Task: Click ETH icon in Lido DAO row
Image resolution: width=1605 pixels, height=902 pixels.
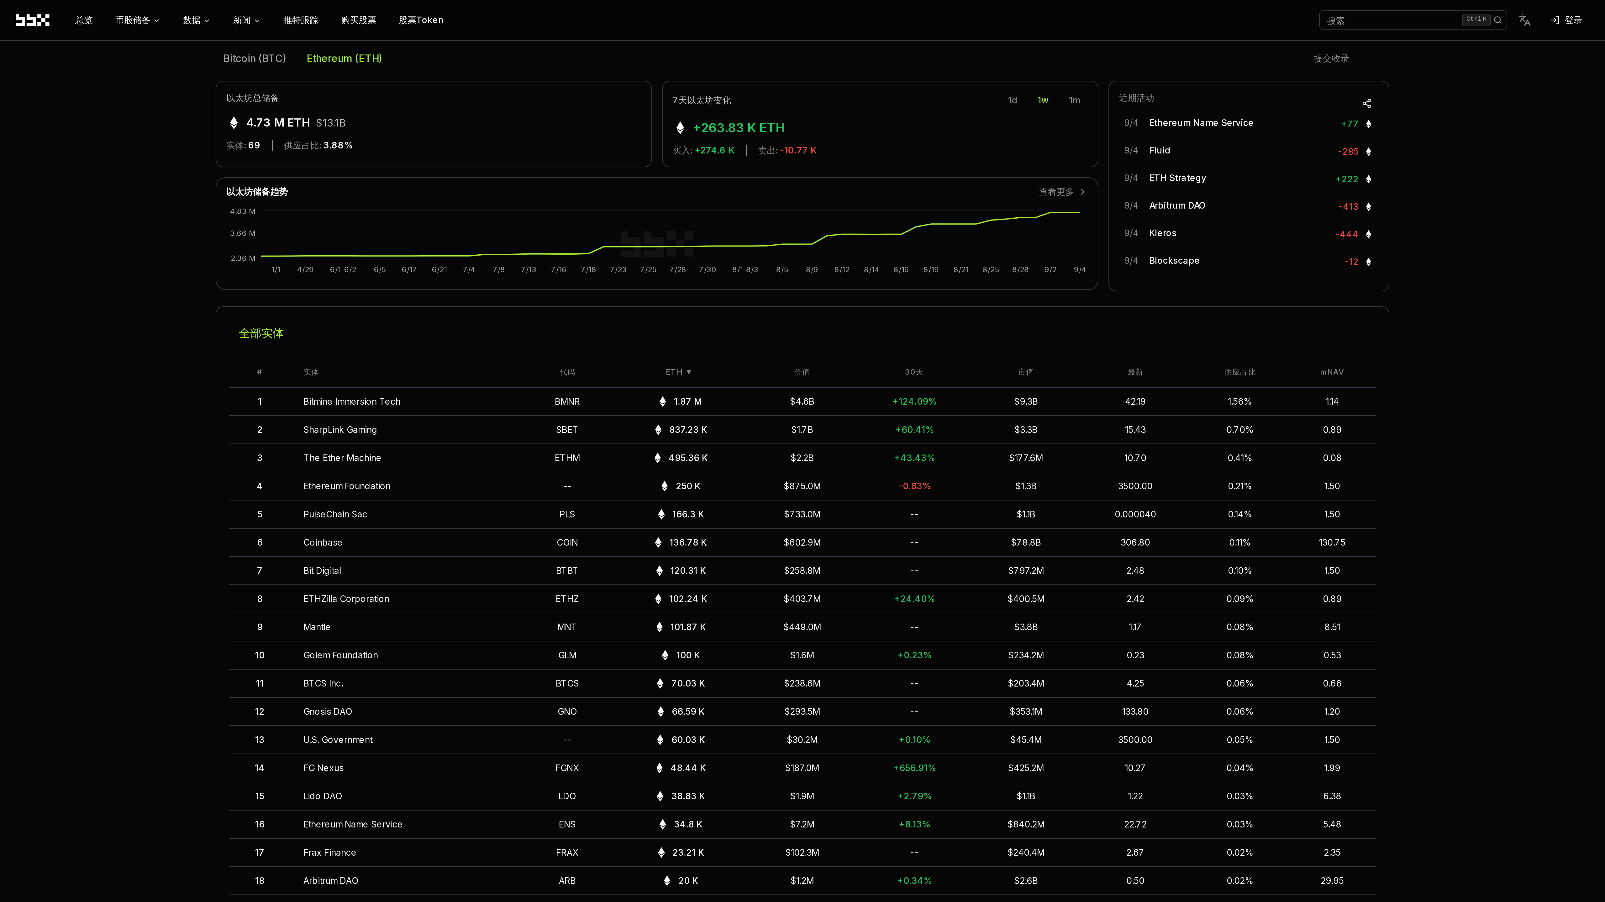Action: pyautogui.click(x=660, y=796)
